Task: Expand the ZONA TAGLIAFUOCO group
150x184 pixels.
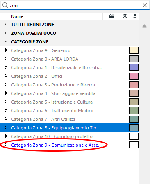Action: (5, 33)
